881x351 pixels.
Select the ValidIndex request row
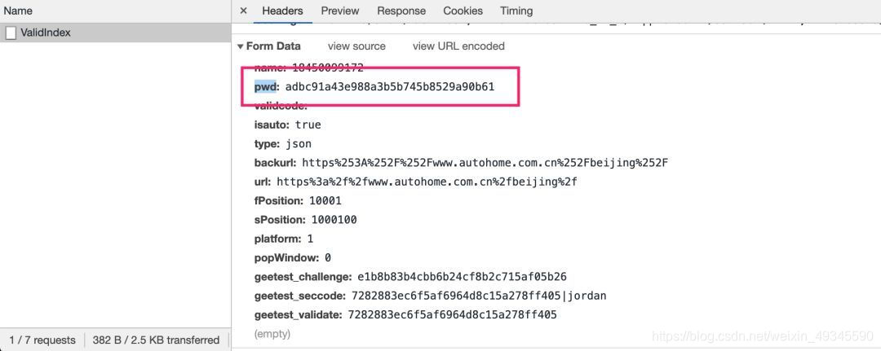pyautogui.click(x=115, y=33)
